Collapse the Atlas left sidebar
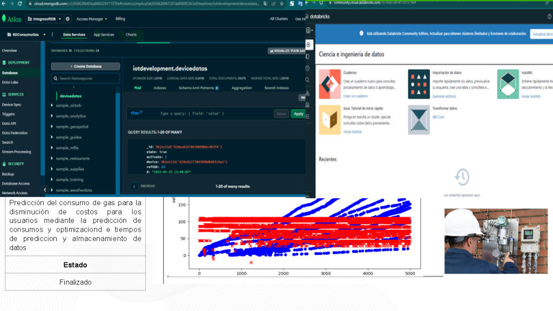 pos(45,190)
